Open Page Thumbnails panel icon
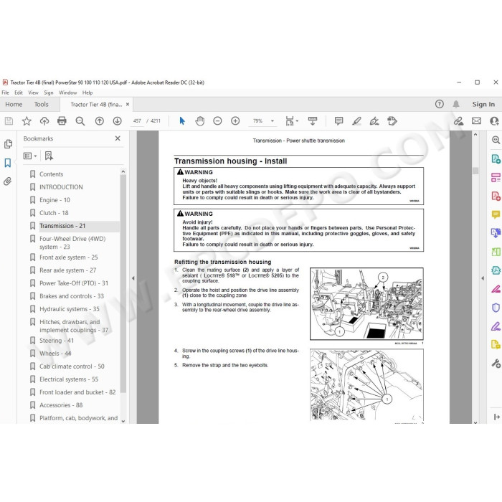Image resolution: width=502 pixels, height=502 pixels. [x=8, y=144]
